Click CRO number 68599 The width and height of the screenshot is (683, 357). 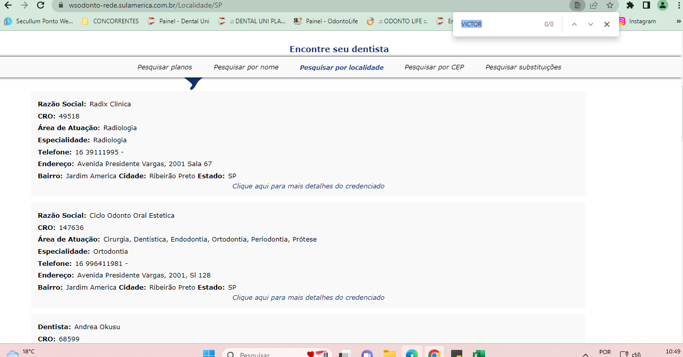click(69, 339)
